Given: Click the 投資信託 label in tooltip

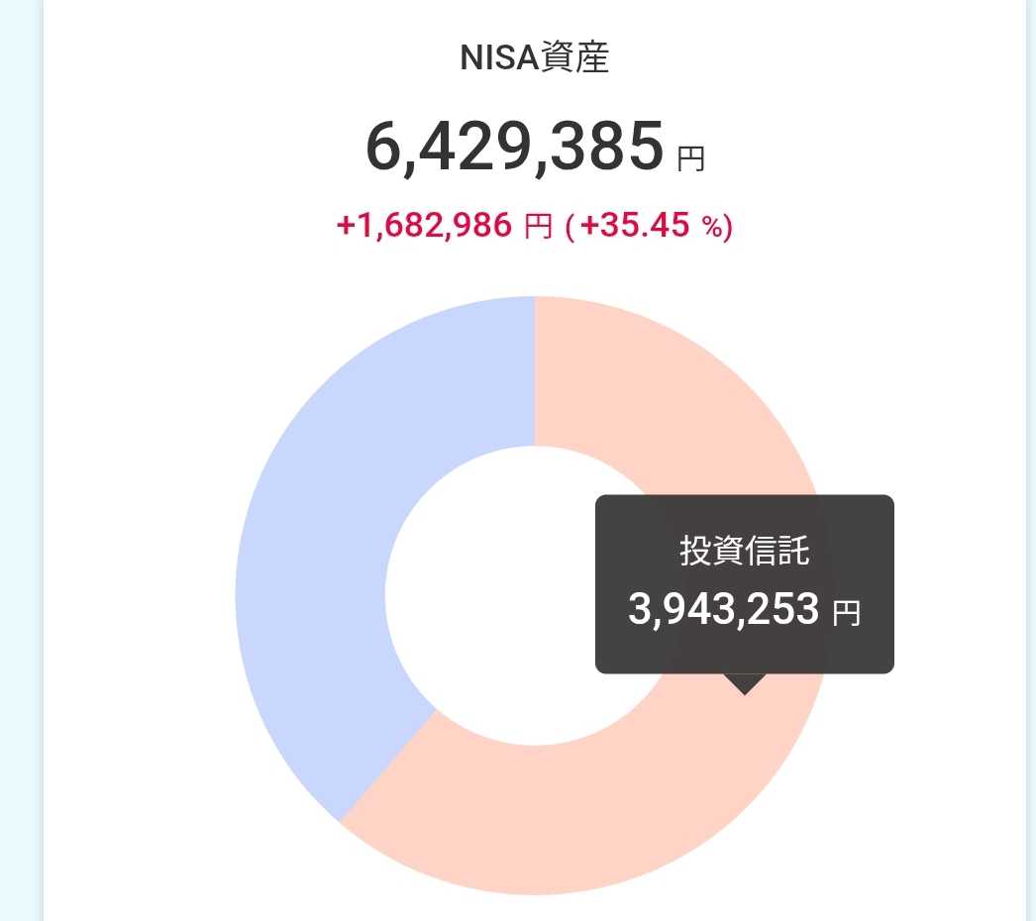Looking at the screenshot, I should pyautogui.click(x=744, y=551).
